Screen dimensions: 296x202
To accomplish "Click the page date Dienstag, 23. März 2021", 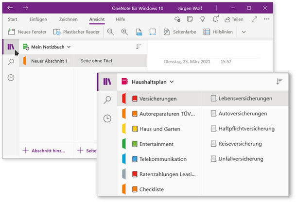I will coord(187,62).
